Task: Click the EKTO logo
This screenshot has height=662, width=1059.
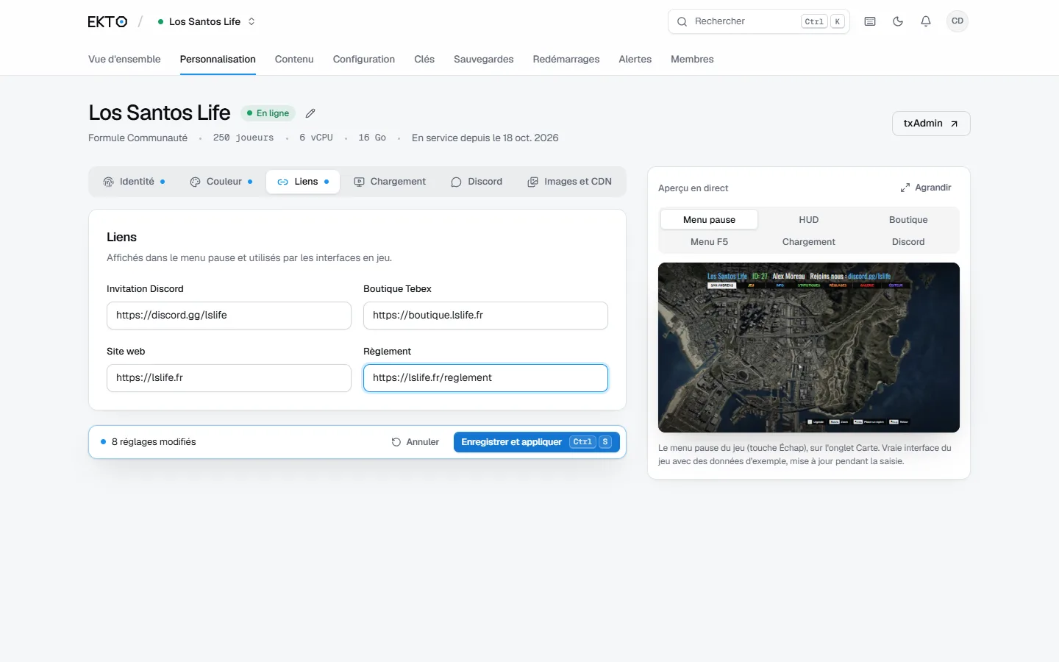Action: click(107, 21)
